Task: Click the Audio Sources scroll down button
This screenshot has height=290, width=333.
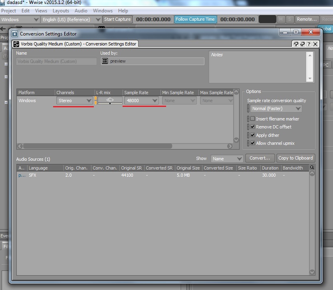Action: tap(312, 272)
